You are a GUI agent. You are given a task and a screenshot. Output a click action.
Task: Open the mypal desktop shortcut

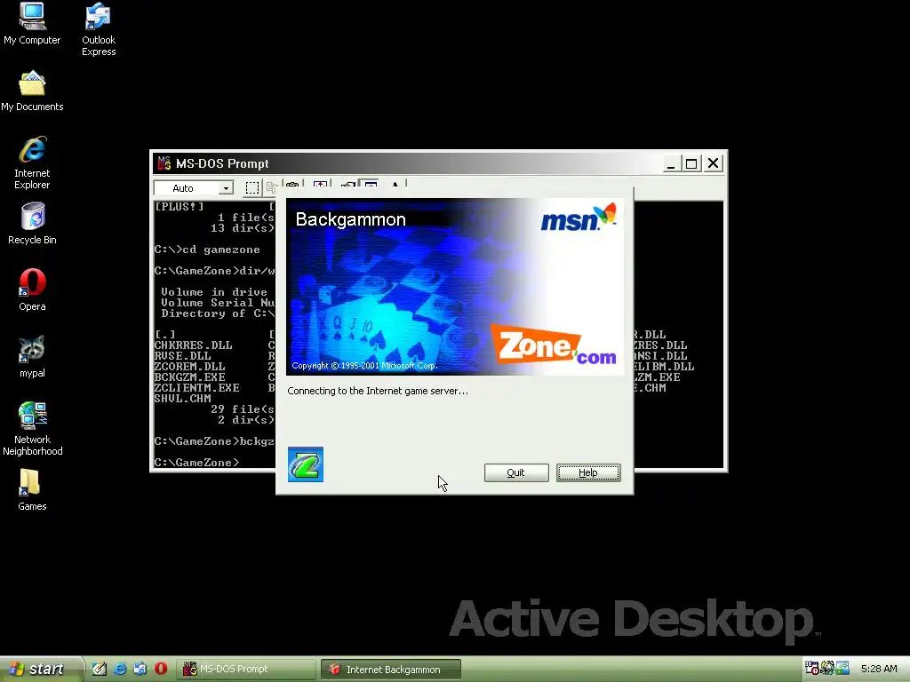[x=32, y=357]
